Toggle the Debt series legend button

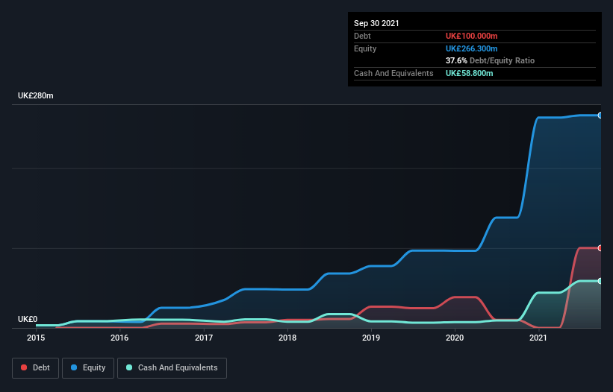click(x=36, y=368)
